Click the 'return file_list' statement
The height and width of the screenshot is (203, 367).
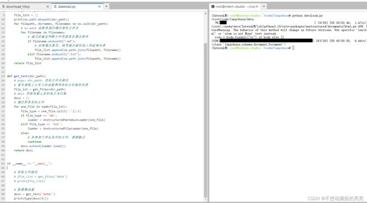[x=28, y=63]
